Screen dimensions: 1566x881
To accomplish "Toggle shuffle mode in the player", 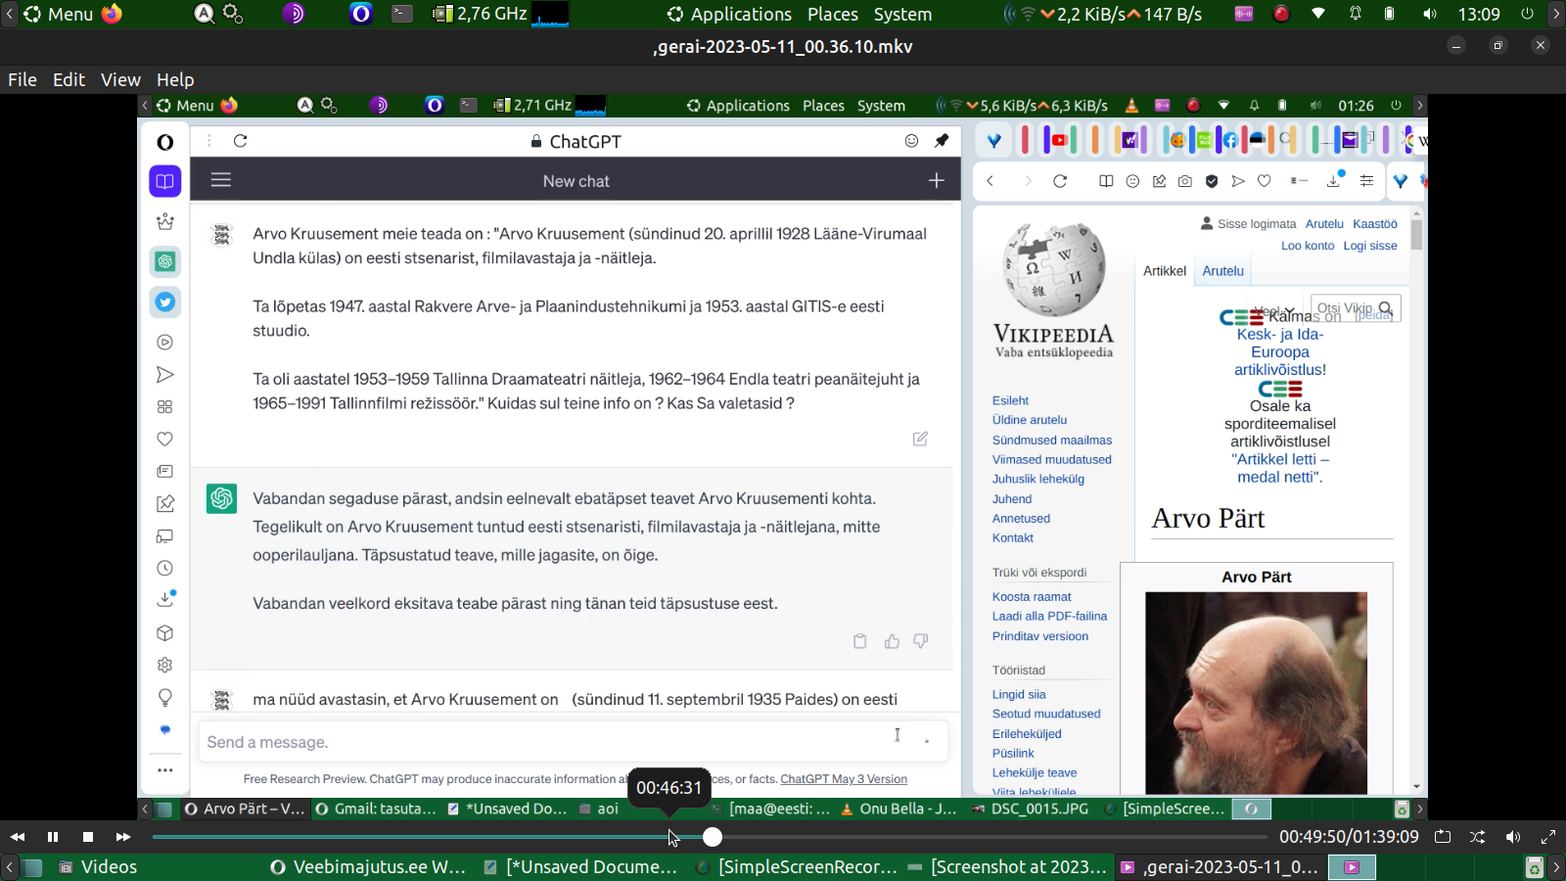I will coord(1478,837).
